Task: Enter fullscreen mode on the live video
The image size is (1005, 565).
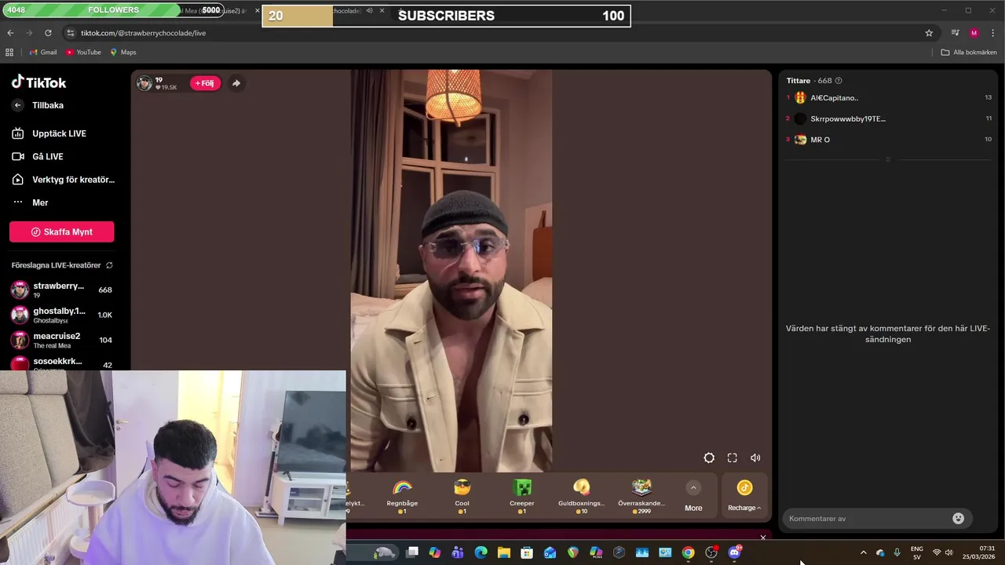Action: (x=732, y=458)
